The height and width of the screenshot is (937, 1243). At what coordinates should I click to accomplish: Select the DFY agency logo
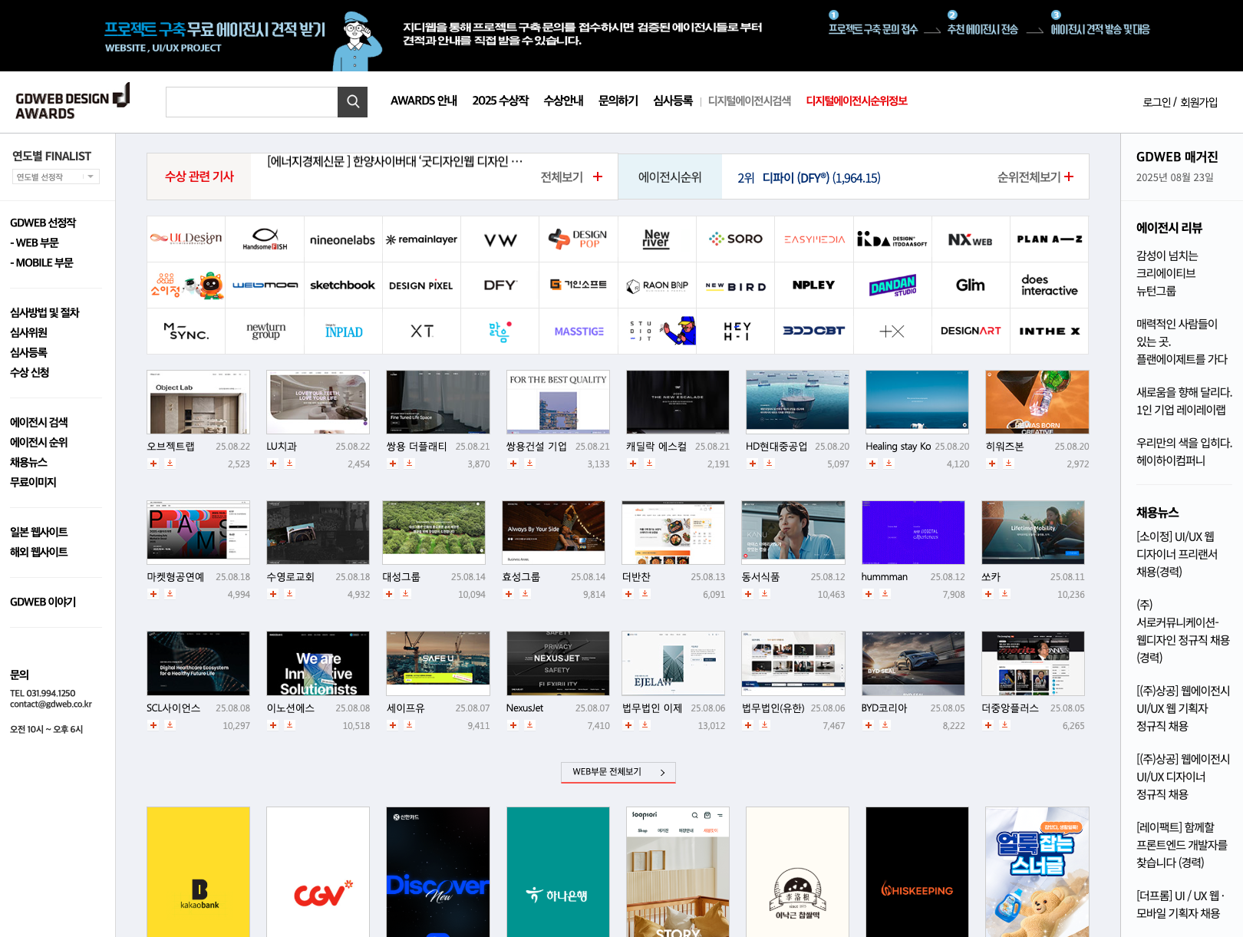[500, 285]
